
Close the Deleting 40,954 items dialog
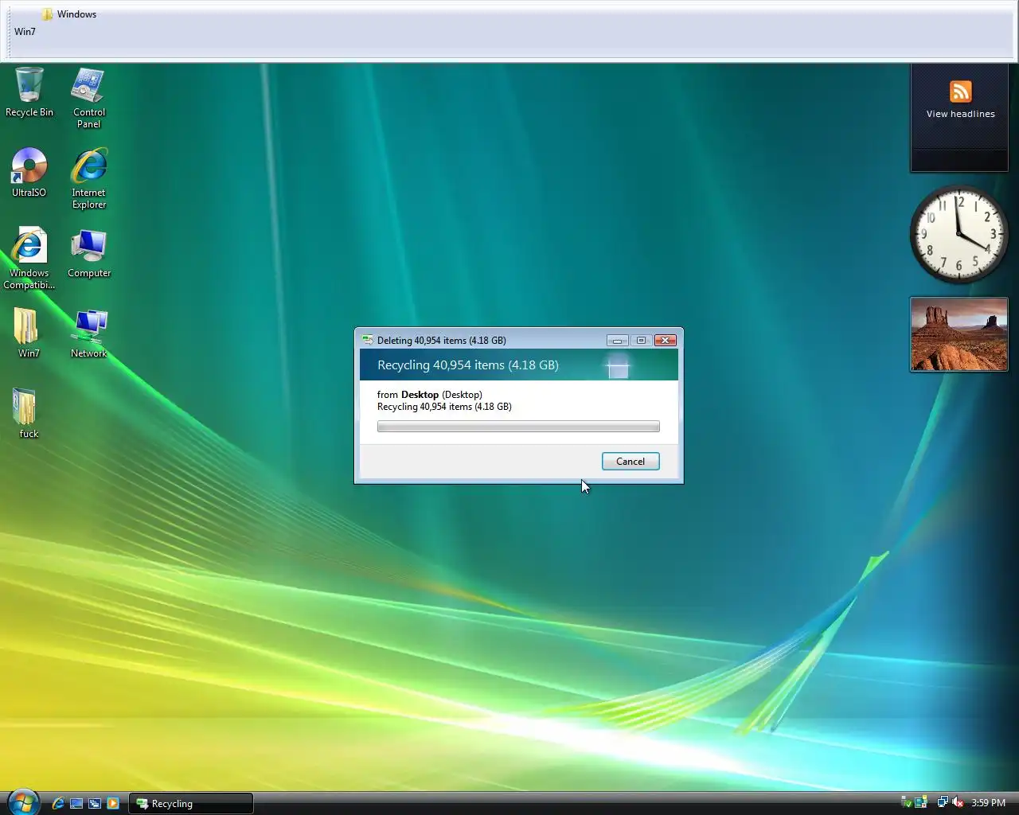pos(666,340)
